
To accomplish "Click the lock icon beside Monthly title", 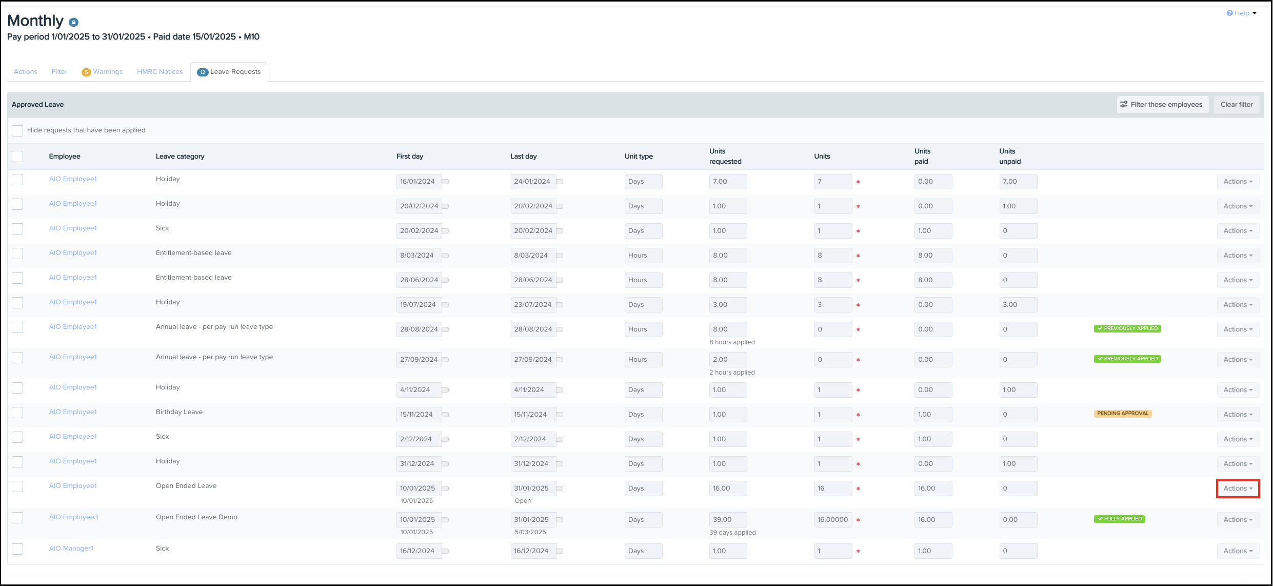I will point(74,23).
